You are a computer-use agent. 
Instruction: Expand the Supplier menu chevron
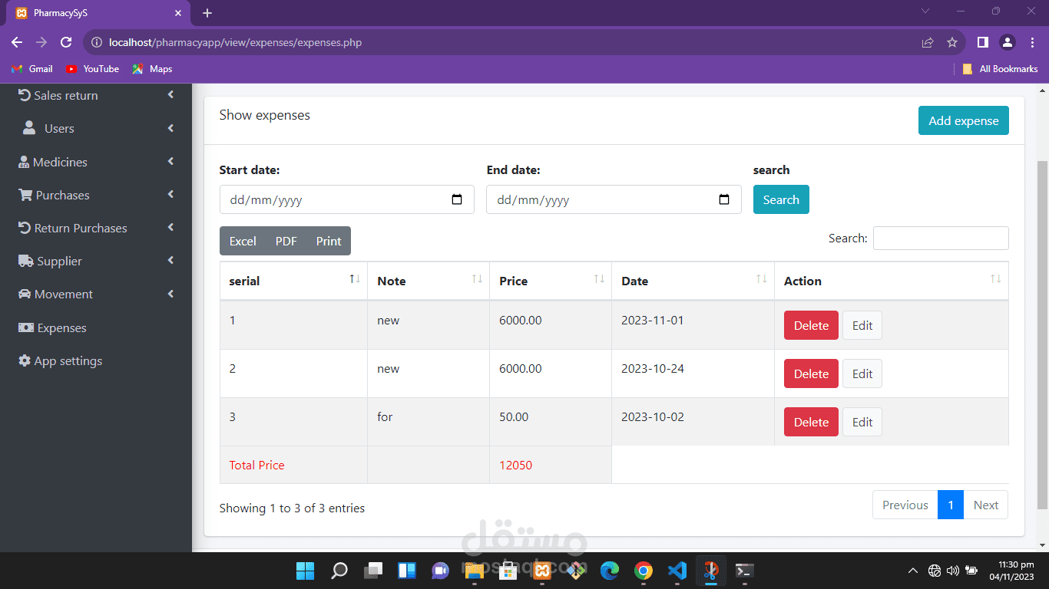170,261
